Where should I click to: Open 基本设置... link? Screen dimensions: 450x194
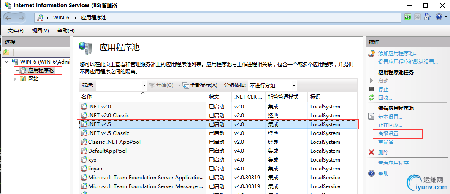click(390, 117)
